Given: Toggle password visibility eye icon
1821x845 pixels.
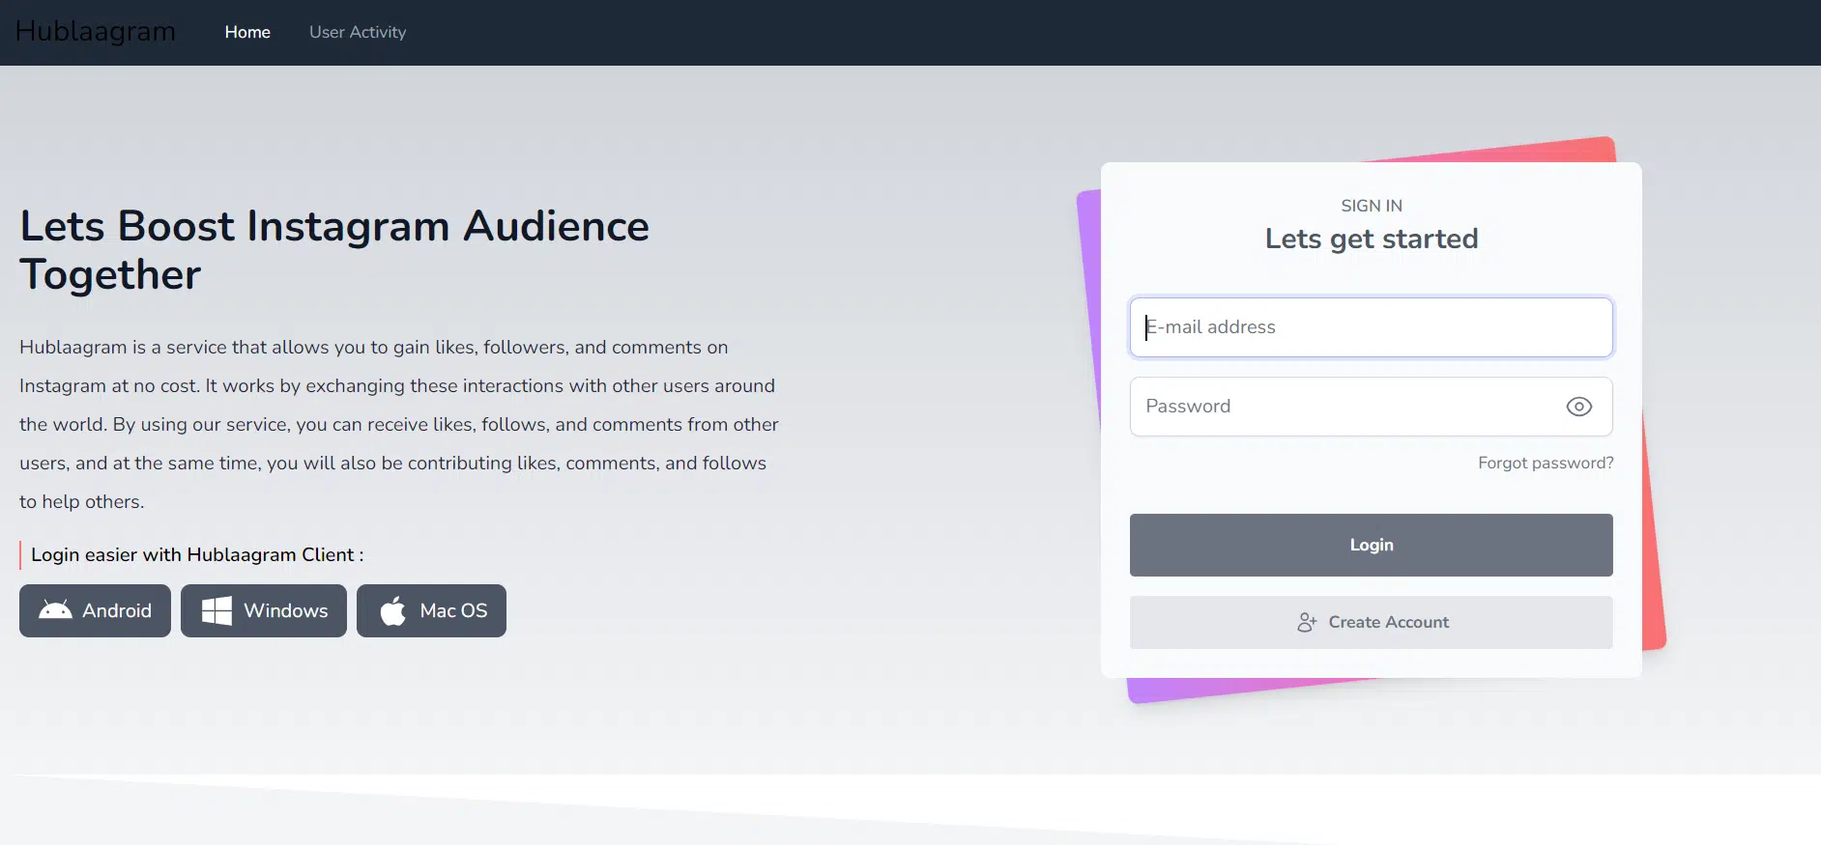Looking at the screenshot, I should (1578, 407).
